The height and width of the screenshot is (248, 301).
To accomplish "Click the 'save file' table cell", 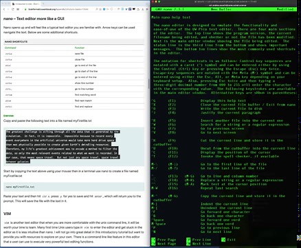I will coord(79,54).
